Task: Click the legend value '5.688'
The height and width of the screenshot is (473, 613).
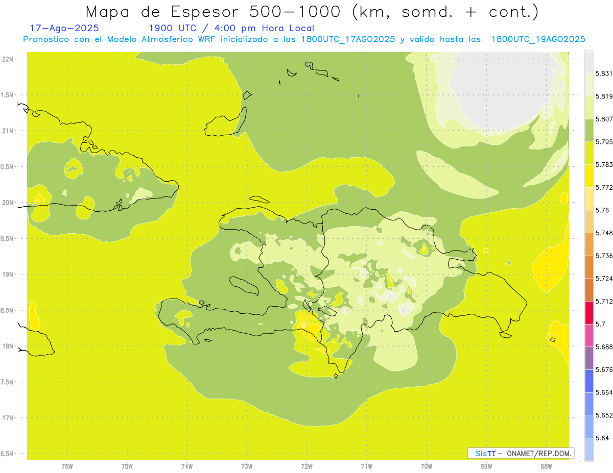Action: (x=604, y=347)
